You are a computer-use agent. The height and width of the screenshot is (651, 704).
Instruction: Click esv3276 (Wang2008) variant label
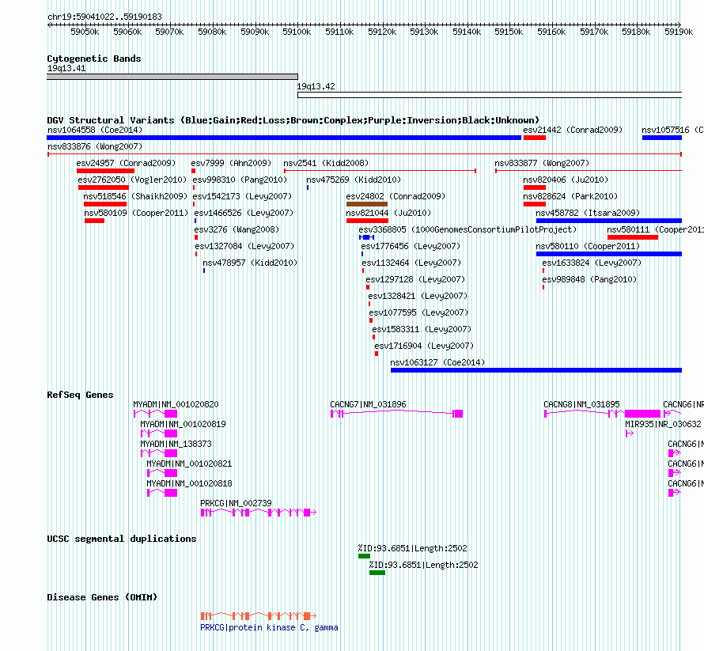coord(237,229)
